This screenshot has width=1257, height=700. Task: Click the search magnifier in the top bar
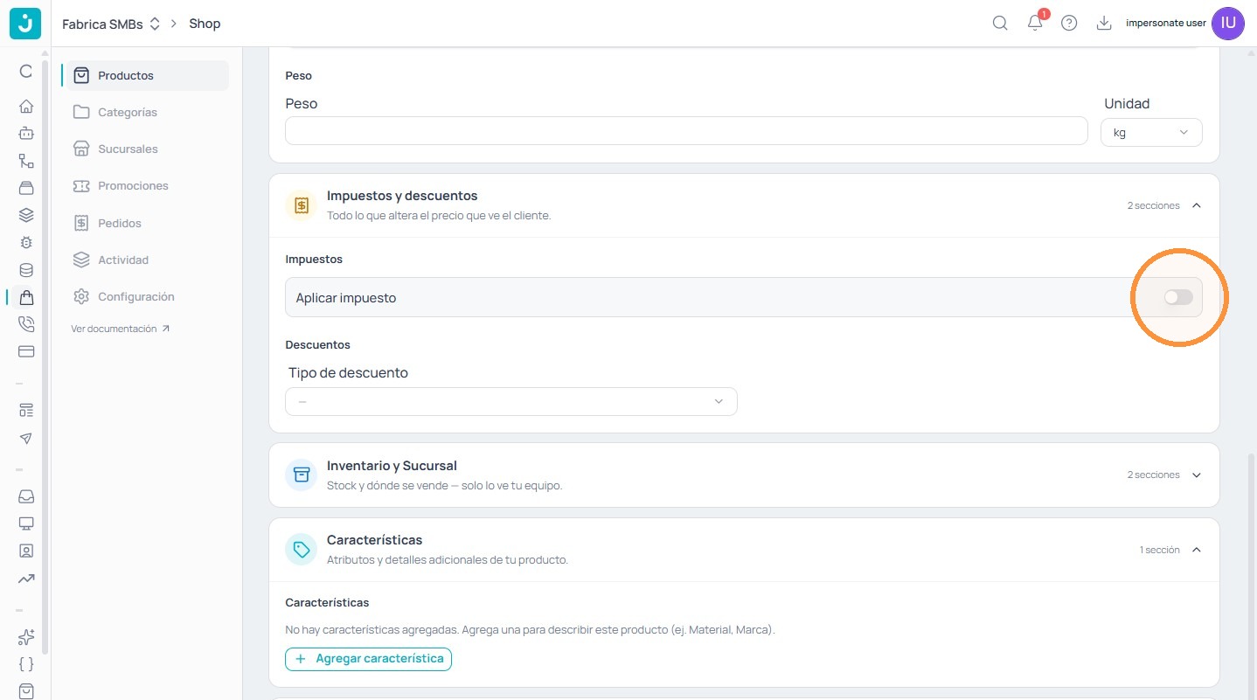tap(1000, 24)
